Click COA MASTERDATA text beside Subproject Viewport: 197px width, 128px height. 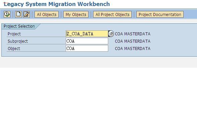pos(133,41)
